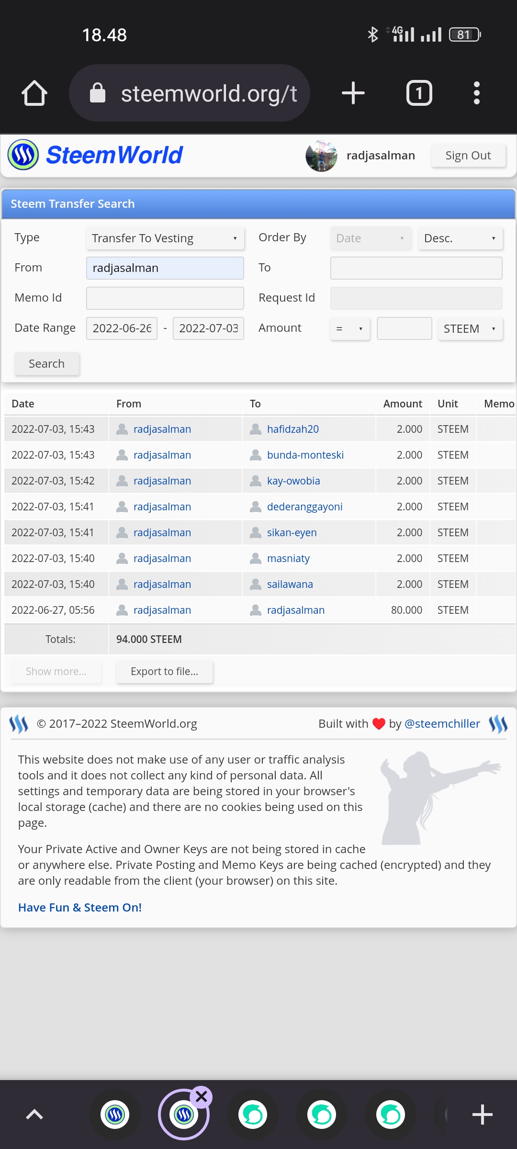
Task: Click Export to file... button
Action: [164, 672]
